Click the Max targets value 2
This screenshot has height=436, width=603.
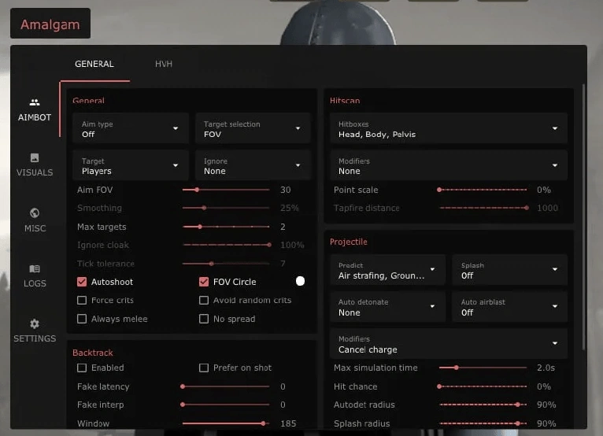(283, 227)
